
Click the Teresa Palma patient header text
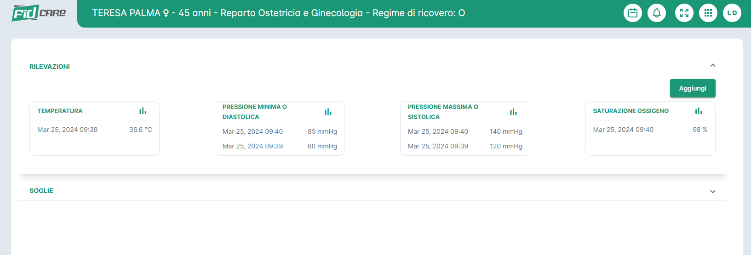278,13
